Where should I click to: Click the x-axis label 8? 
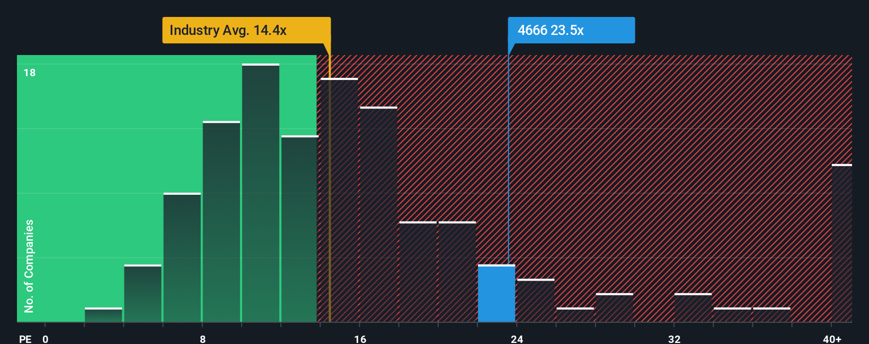pos(203,339)
